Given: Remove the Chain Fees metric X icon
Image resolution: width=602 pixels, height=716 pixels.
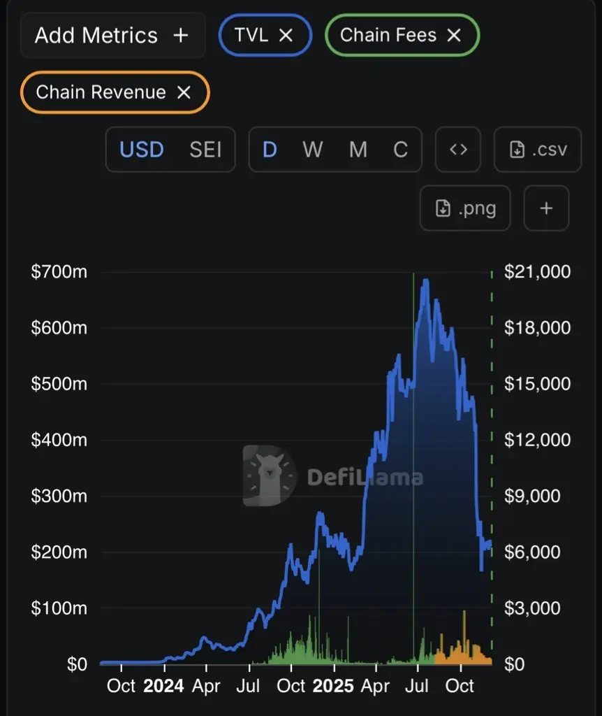Looking at the screenshot, I should click(454, 35).
